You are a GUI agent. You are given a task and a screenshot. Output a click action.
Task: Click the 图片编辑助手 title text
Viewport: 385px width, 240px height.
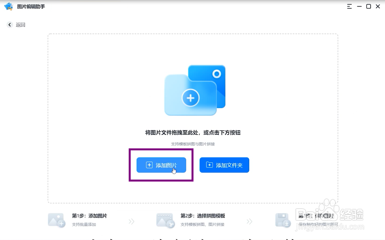31,6
